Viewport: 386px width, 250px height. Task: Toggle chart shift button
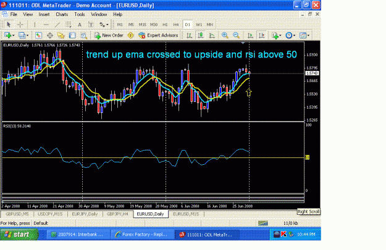[262, 35]
